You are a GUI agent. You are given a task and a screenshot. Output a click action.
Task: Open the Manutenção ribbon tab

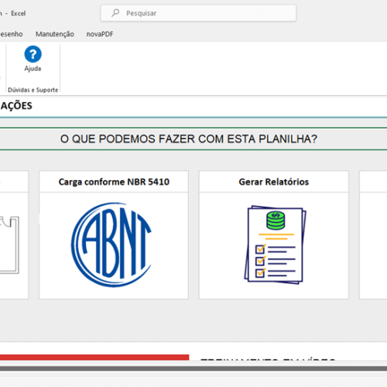point(55,34)
